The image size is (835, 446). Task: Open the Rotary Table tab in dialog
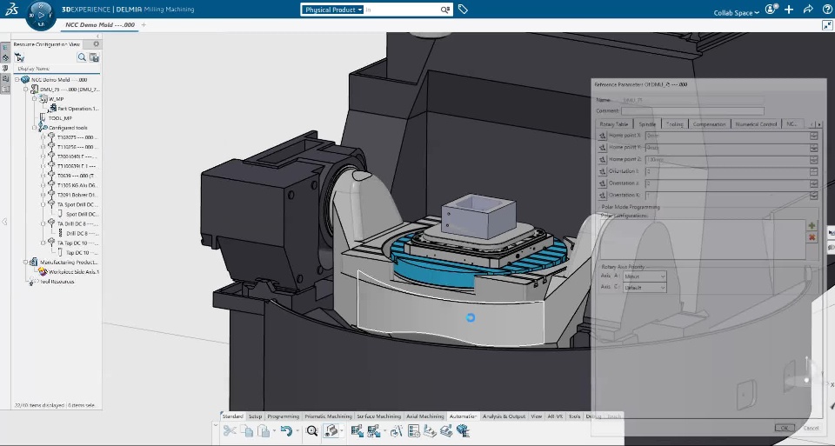tap(614, 124)
